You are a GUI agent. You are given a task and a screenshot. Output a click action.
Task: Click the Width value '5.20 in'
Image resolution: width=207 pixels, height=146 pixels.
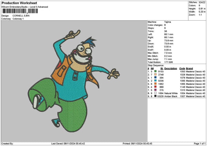click(x=202, y=12)
